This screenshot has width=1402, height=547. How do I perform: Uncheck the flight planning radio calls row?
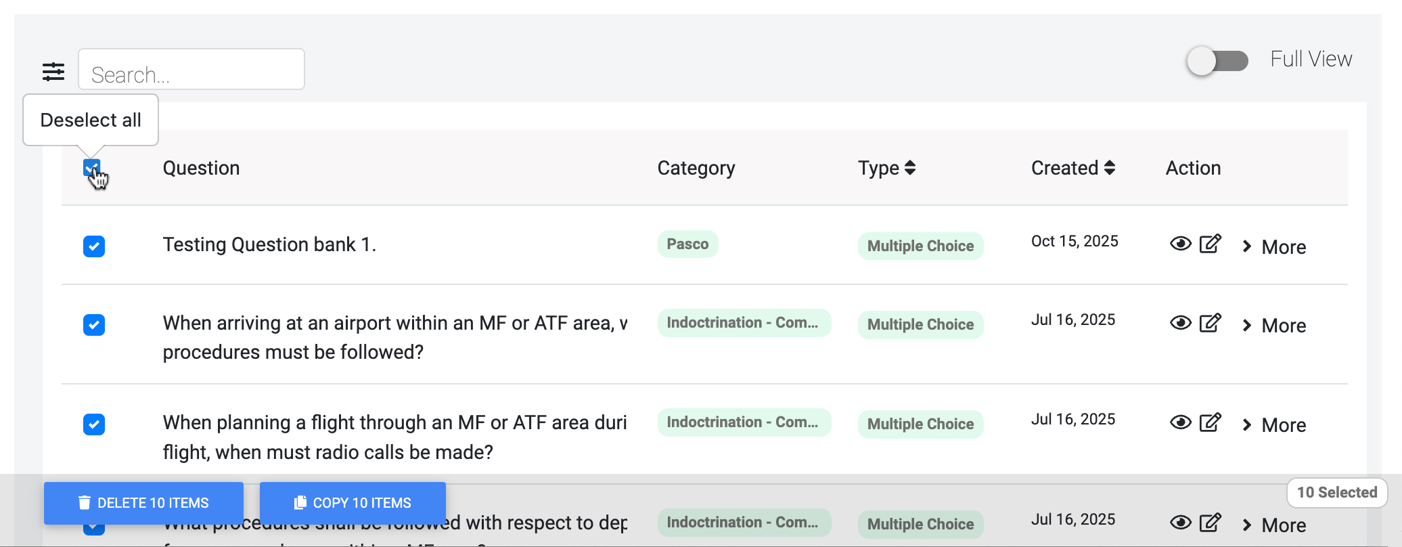(94, 424)
